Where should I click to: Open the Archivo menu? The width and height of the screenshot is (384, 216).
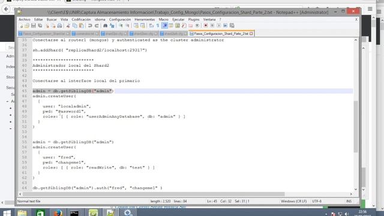25,19
